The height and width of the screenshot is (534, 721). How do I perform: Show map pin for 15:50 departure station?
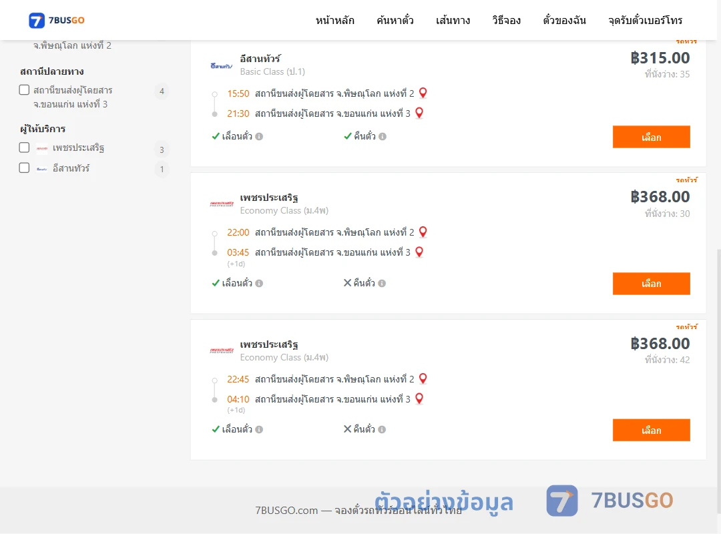pyautogui.click(x=423, y=93)
